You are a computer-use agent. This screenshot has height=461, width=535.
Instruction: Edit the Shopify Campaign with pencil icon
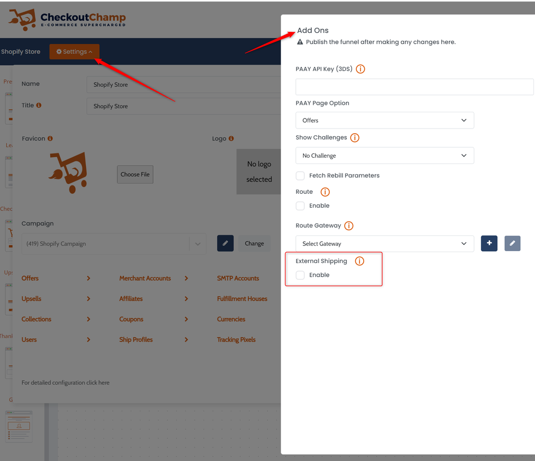tap(225, 243)
